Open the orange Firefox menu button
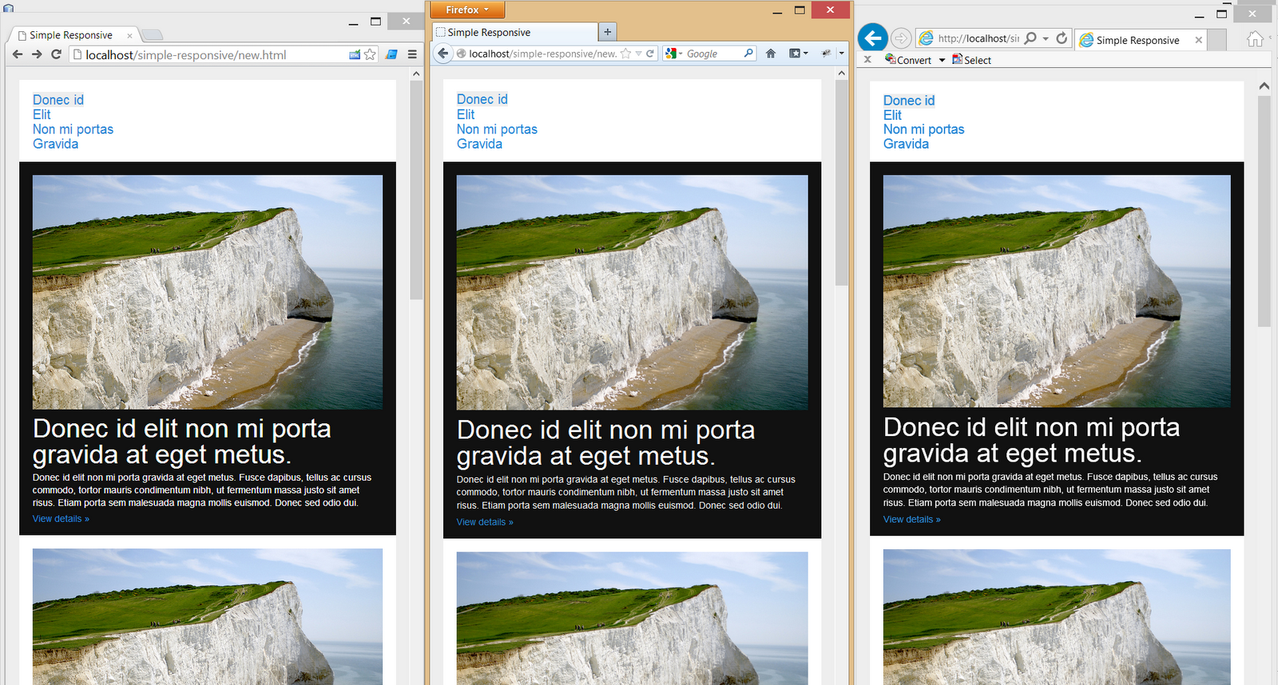The width and height of the screenshot is (1278, 685). pos(467,10)
